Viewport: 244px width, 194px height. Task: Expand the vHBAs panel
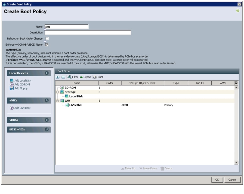pos(47,120)
